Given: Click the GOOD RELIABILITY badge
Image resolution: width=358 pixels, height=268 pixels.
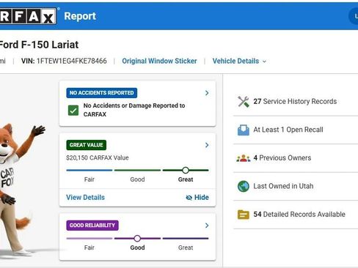Looking at the screenshot, I should click(92, 226).
